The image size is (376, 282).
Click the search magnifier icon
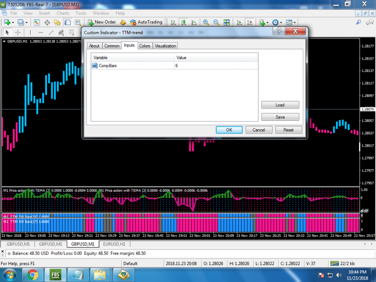click(359, 22)
